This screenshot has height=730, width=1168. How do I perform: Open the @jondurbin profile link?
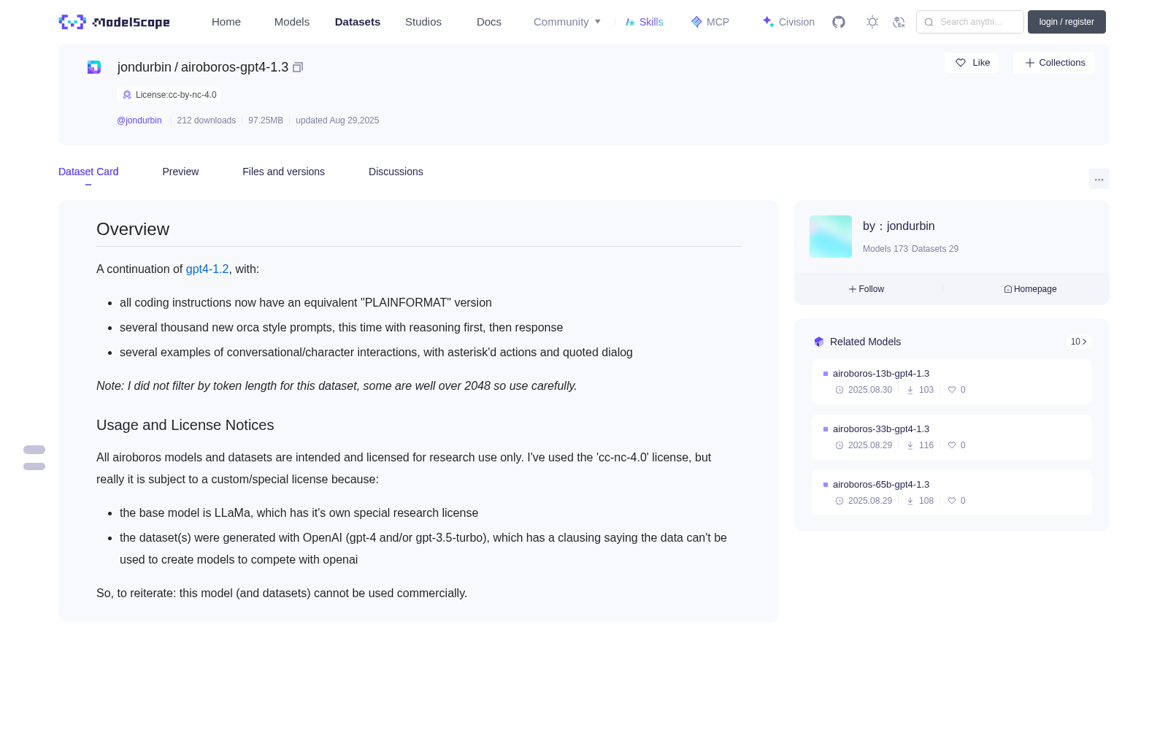139,120
